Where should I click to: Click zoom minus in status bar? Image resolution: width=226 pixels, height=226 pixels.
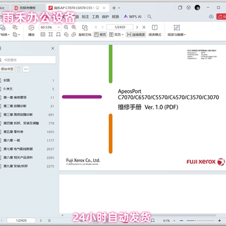[x=181, y=221]
